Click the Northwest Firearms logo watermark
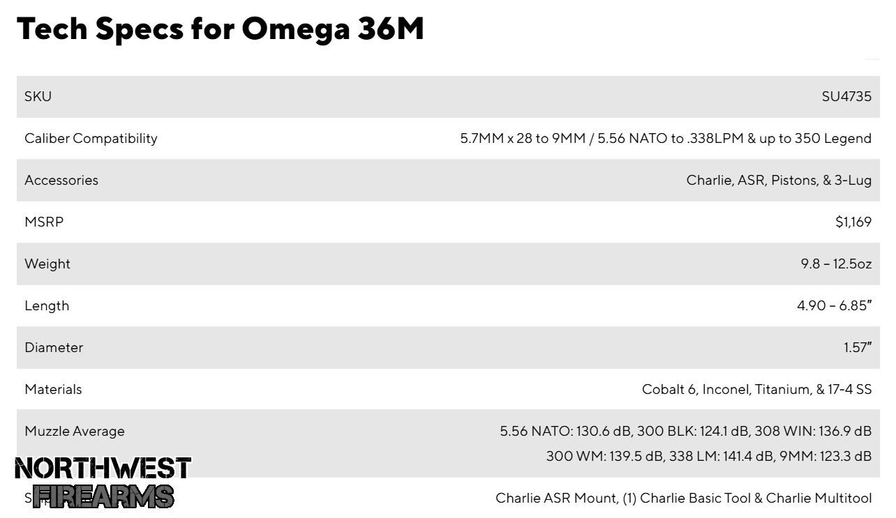 click(x=103, y=482)
